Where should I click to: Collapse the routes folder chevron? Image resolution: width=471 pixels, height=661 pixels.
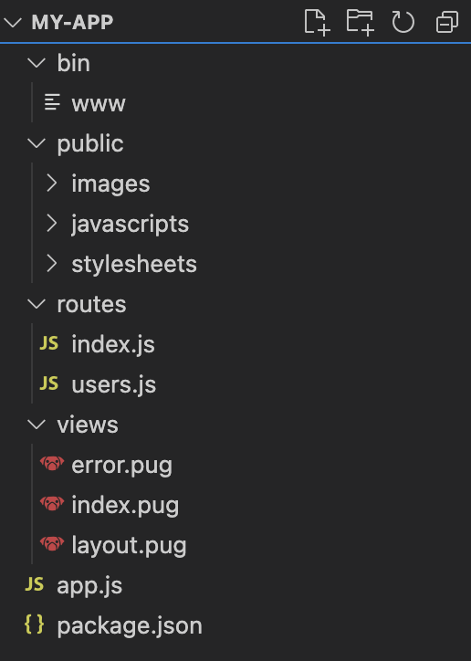[x=37, y=304]
